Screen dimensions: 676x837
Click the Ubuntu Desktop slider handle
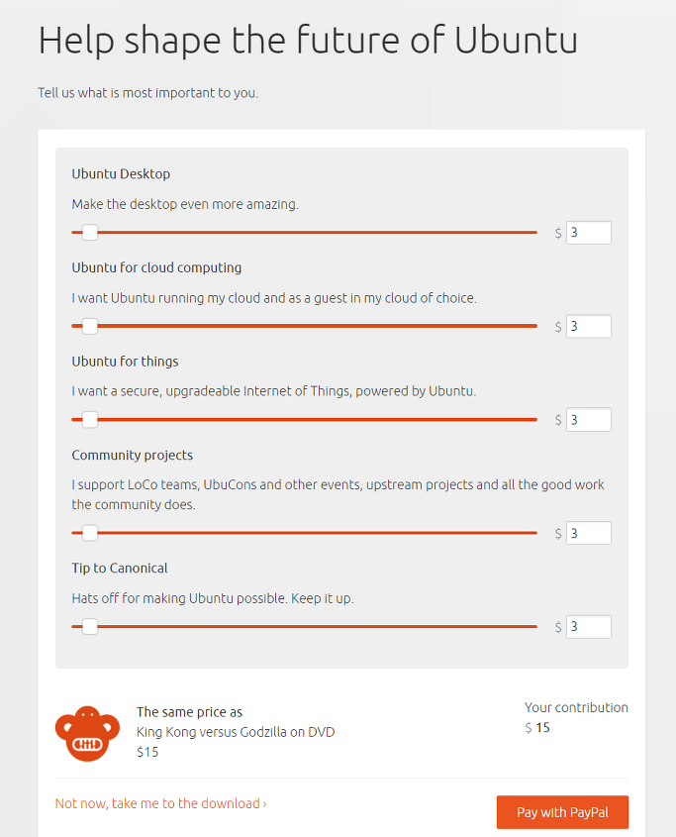tap(90, 232)
